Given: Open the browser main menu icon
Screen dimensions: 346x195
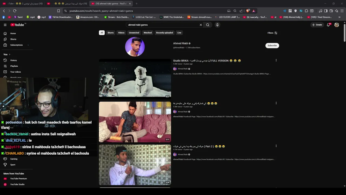Looking at the screenshot, I should pyautogui.click(x=342, y=11).
